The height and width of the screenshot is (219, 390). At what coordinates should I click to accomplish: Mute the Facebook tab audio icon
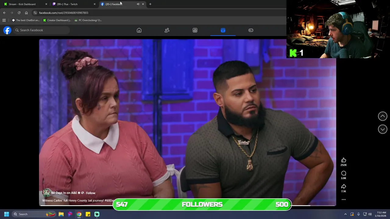pos(138,4)
